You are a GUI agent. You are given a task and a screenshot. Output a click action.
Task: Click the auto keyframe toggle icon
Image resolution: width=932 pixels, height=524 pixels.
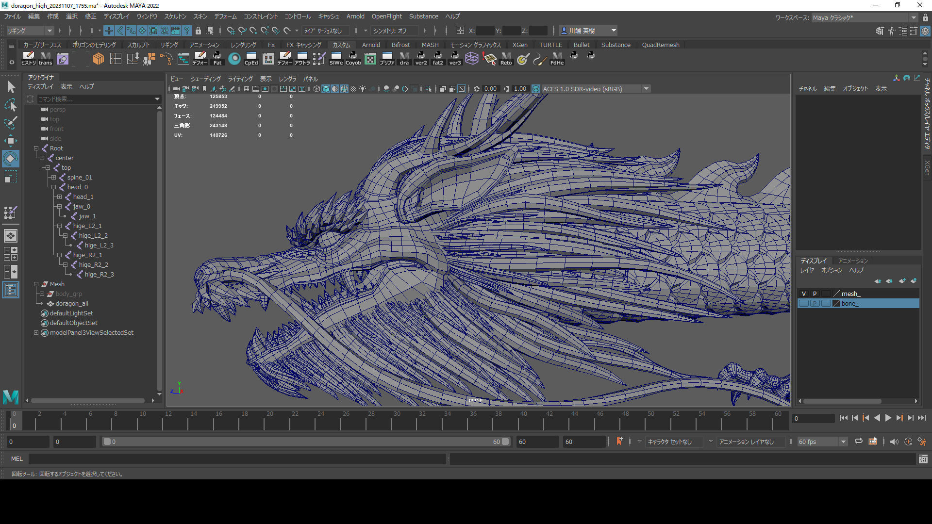coord(908,442)
